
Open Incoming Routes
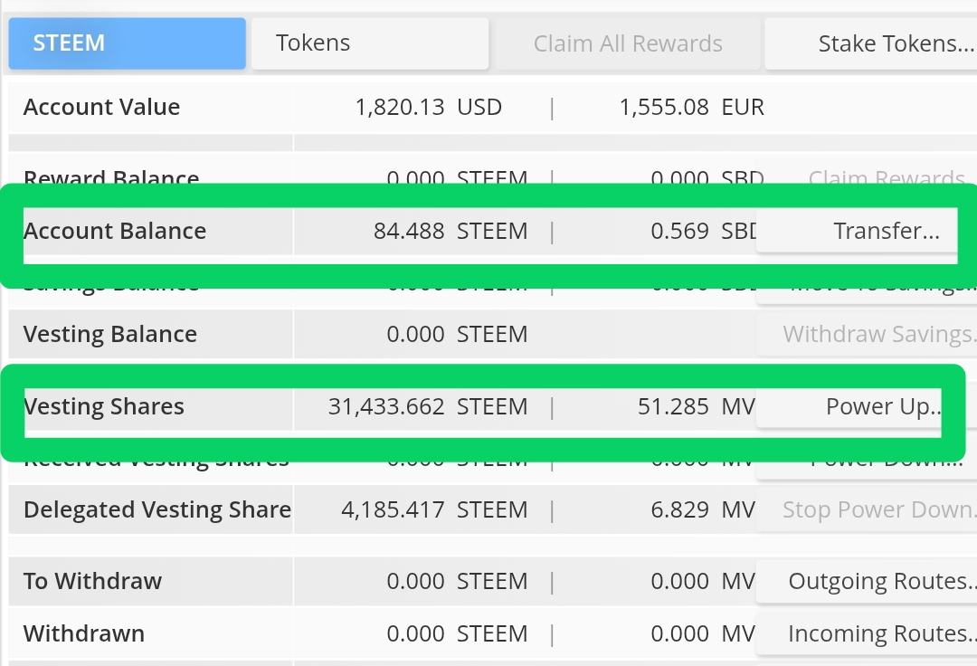[867, 633]
